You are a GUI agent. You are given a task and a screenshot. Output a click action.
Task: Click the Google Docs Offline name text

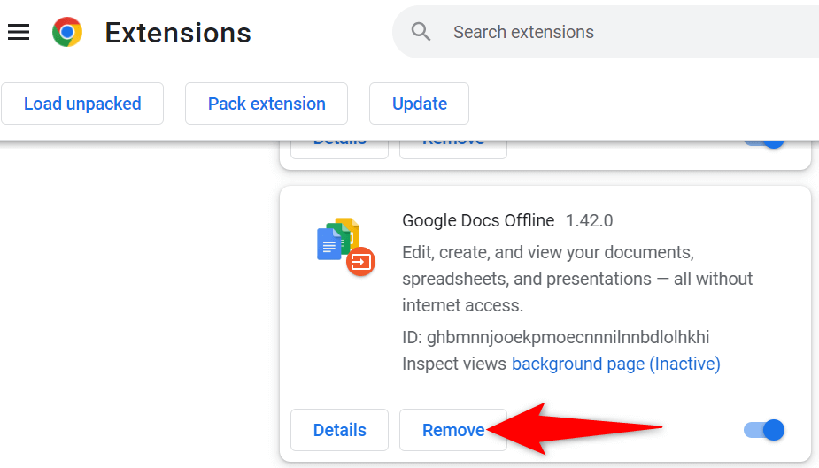(x=478, y=220)
